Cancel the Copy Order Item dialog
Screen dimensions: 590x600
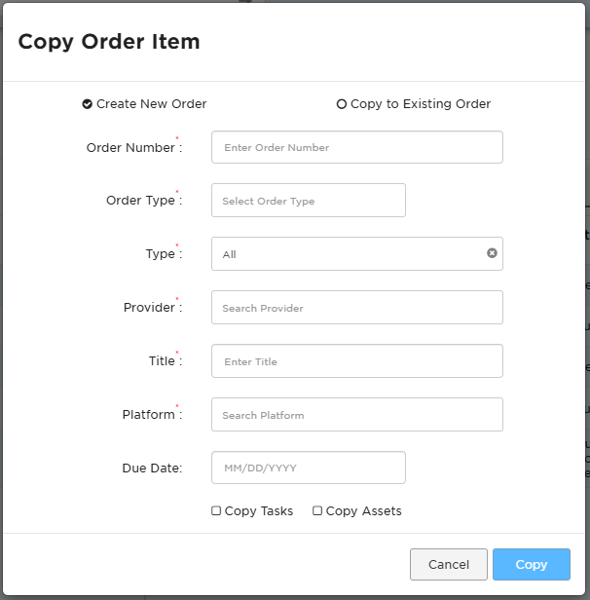coord(449,564)
